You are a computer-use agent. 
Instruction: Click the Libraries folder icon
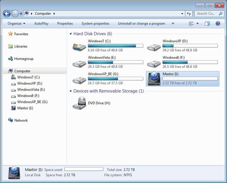click(x=10, y=46)
